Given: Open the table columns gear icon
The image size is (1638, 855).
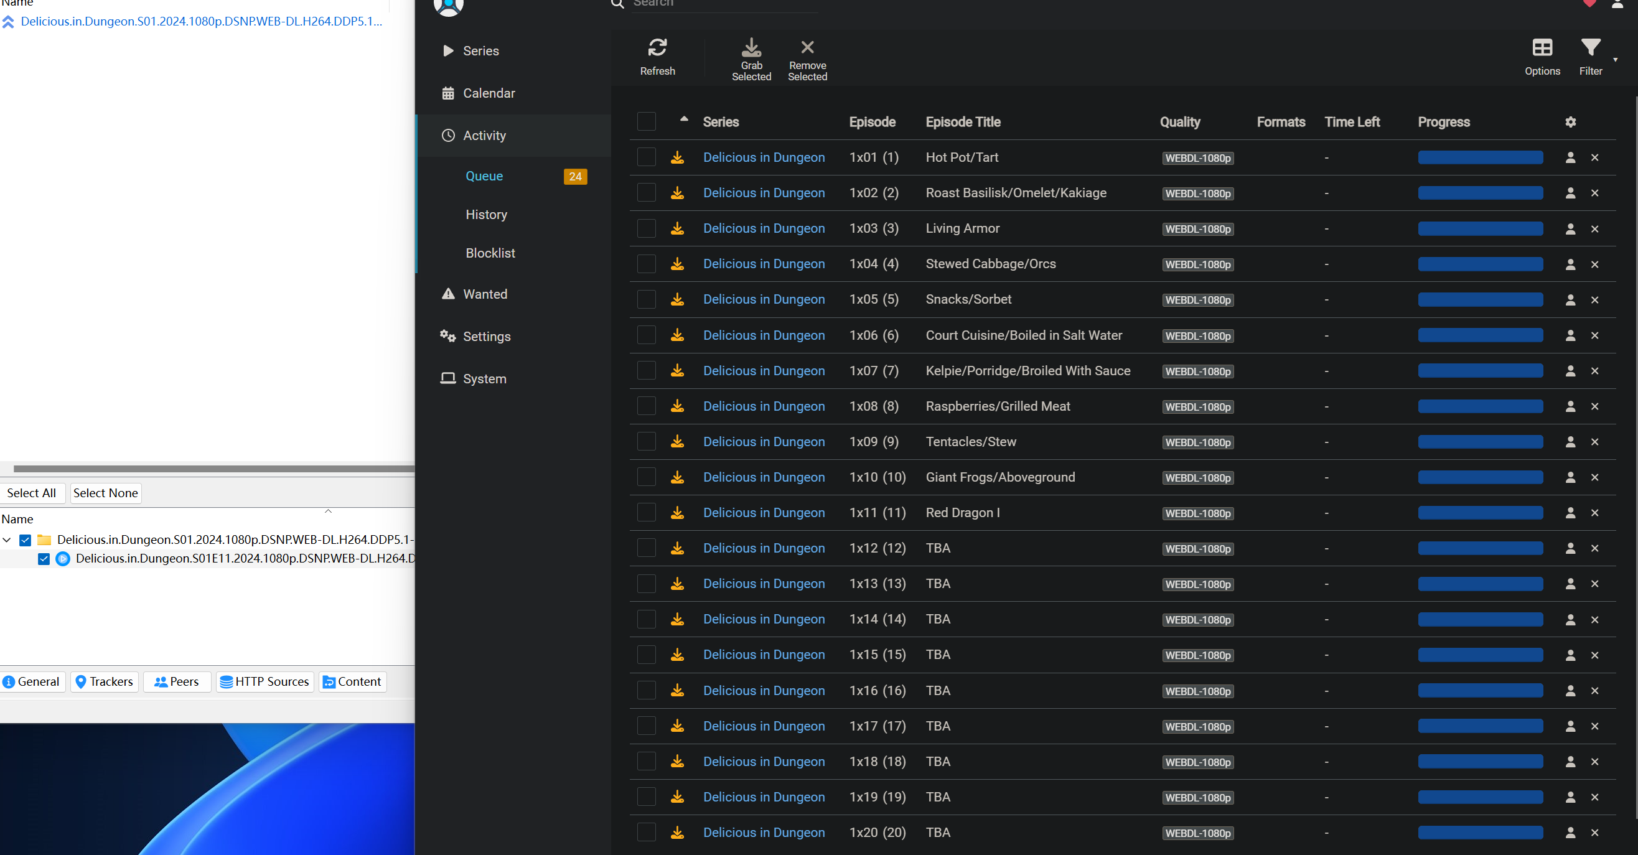Looking at the screenshot, I should pyautogui.click(x=1570, y=122).
